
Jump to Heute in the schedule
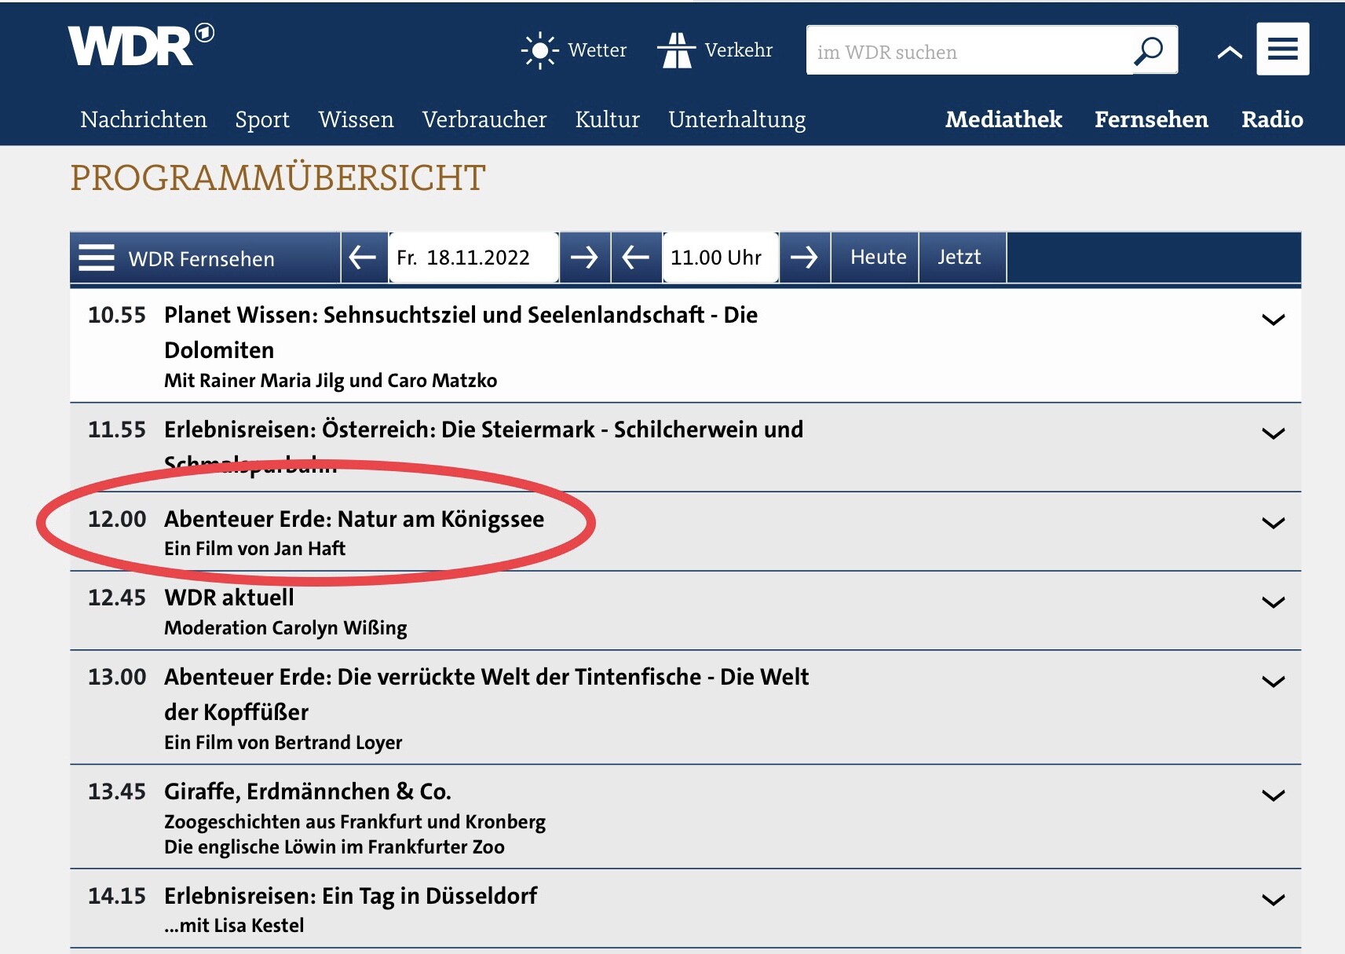[x=875, y=257]
